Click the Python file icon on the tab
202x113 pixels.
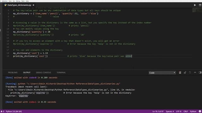pyautogui.click(x=5, y=5)
